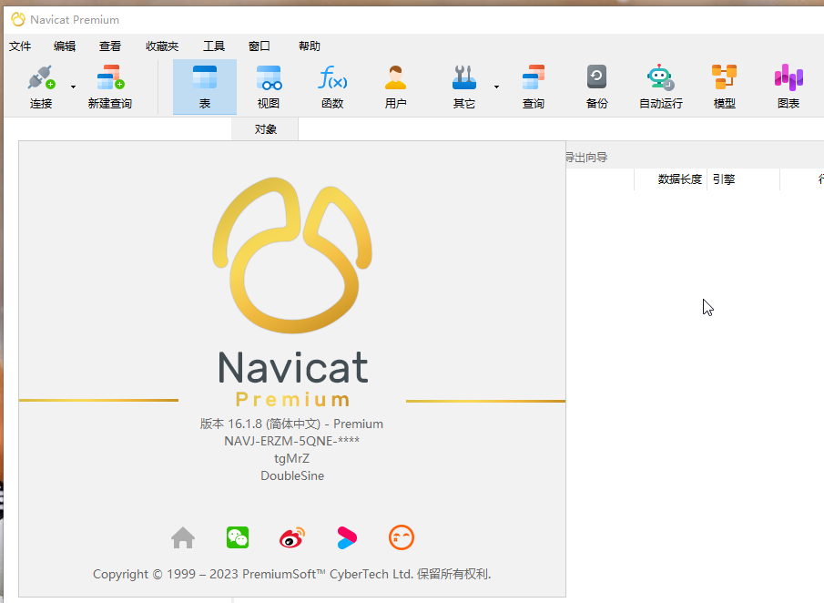Click the Connection (连接) plug icon
Screen dimensions: 824x603
tap(41, 77)
